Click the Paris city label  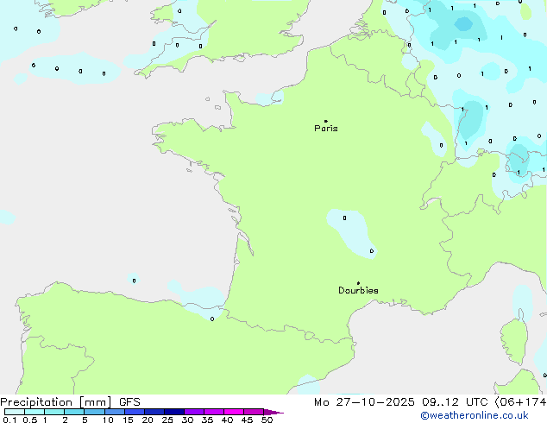coord(326,129)
